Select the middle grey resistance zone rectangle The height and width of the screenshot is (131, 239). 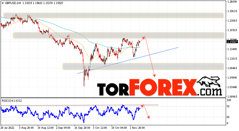click(119, 35)
